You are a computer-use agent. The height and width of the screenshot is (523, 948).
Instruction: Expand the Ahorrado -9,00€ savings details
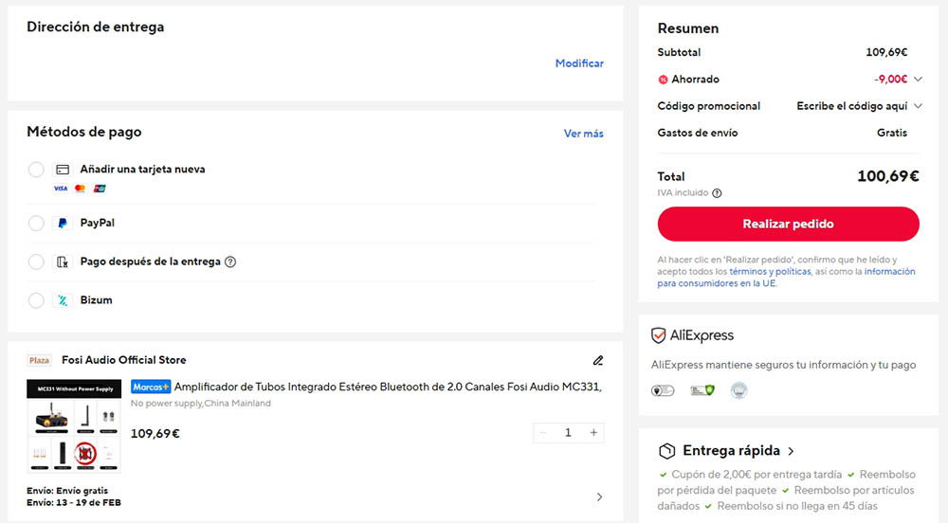coord(918,80)
